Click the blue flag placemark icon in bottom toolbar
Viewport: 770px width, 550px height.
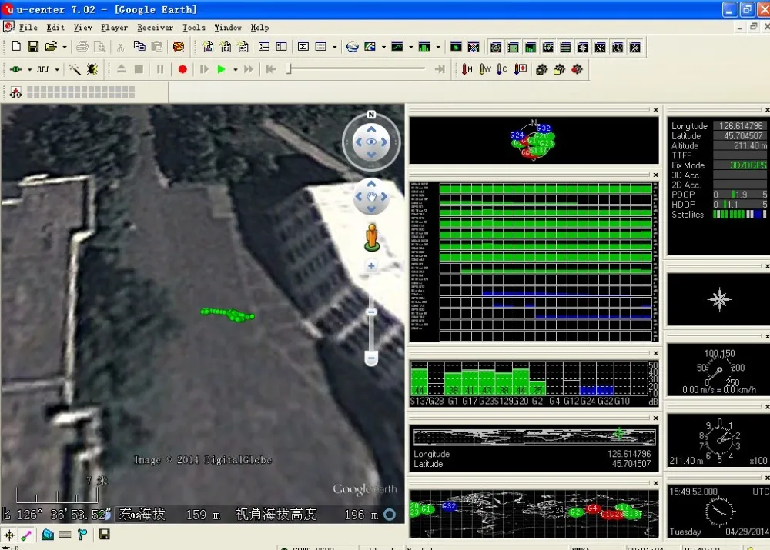(x=82, y=535)
